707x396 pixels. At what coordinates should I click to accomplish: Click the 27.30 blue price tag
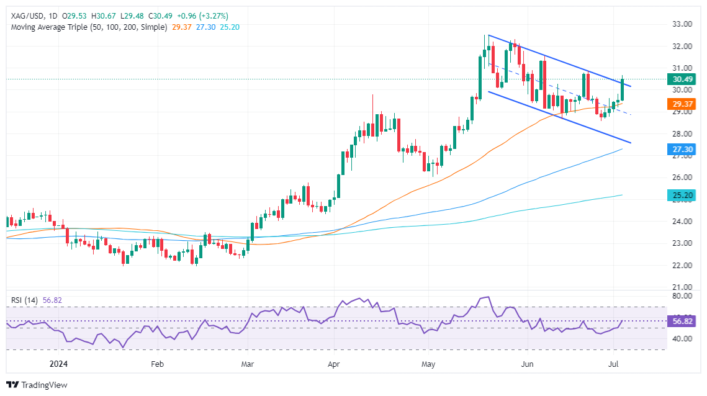coord(682,150)
